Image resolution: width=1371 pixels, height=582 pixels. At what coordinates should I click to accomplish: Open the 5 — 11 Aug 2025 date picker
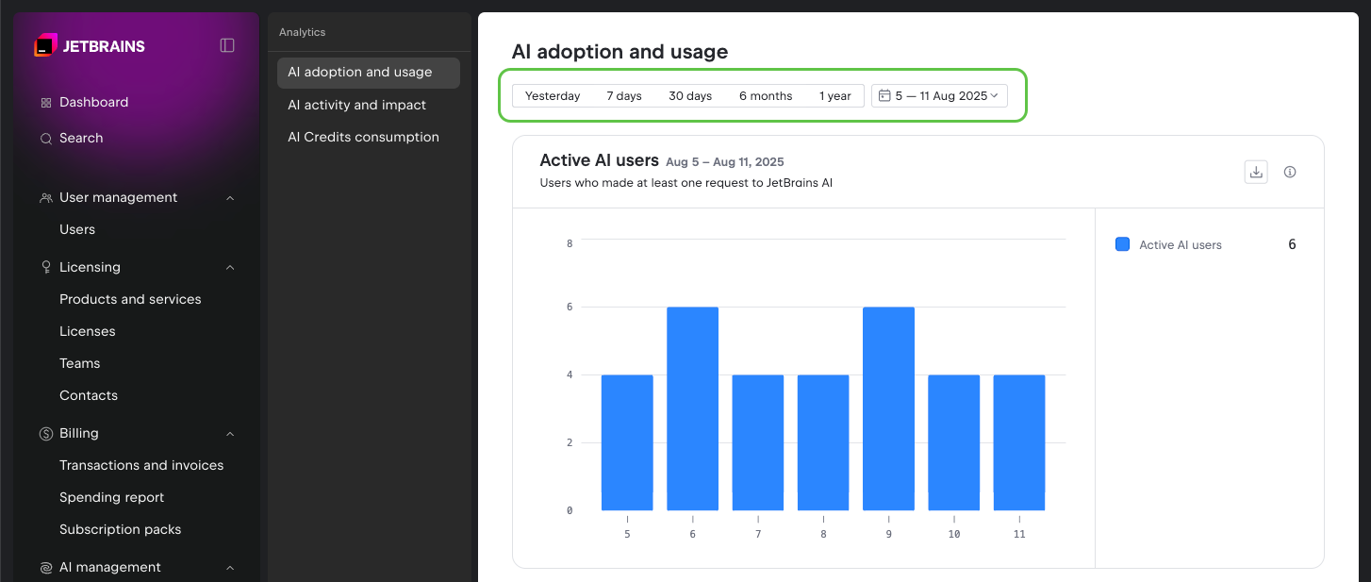[939, 96]
